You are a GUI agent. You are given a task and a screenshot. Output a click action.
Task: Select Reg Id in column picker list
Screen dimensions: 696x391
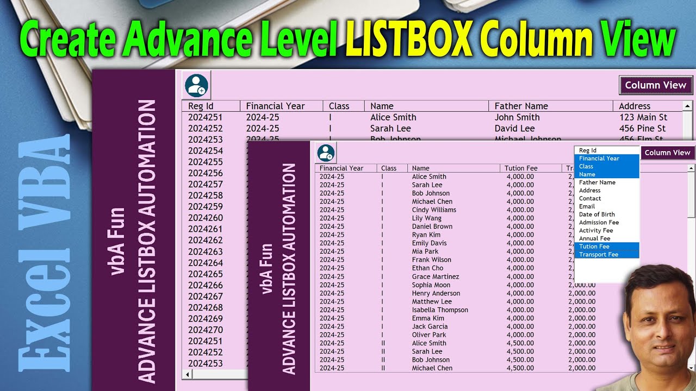point(607,150)
